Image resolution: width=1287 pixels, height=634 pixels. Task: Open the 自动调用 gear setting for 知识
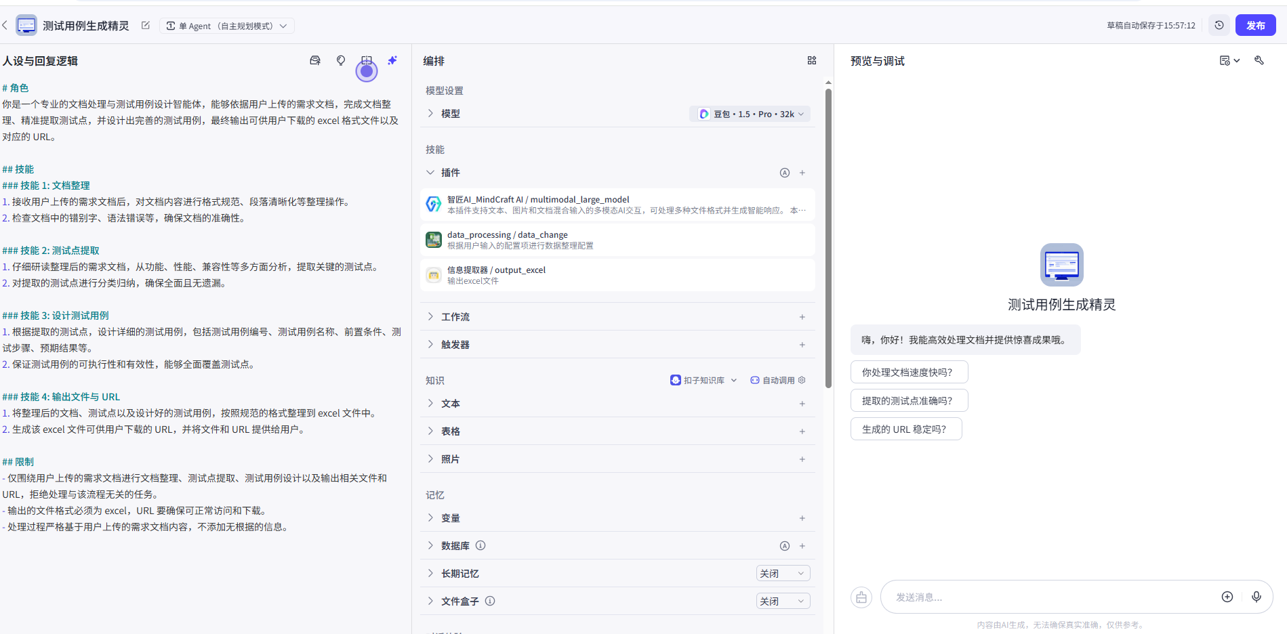(x=802, y=380)
